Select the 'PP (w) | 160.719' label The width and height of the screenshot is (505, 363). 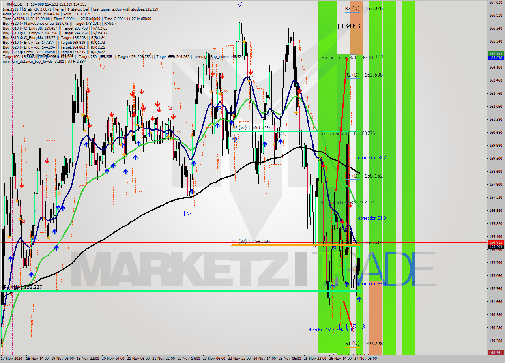tap(251, 128)
